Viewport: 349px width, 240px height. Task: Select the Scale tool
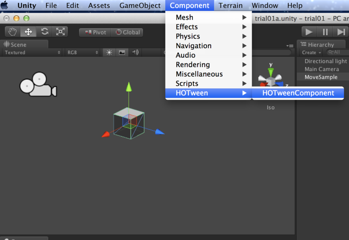point(60,32)
